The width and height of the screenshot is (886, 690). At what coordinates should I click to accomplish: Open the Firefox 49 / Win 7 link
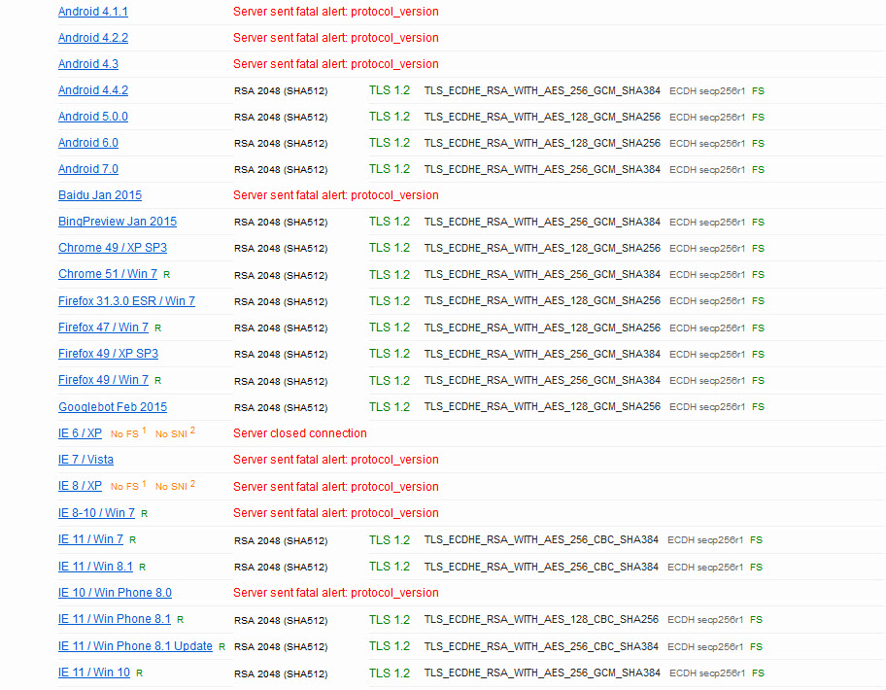pos(103,380)
